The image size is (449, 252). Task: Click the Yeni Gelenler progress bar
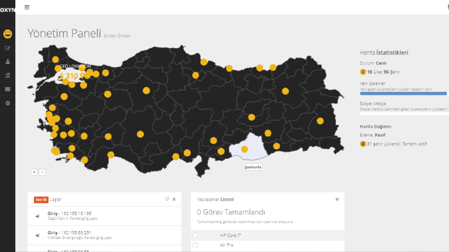point(403,93)
